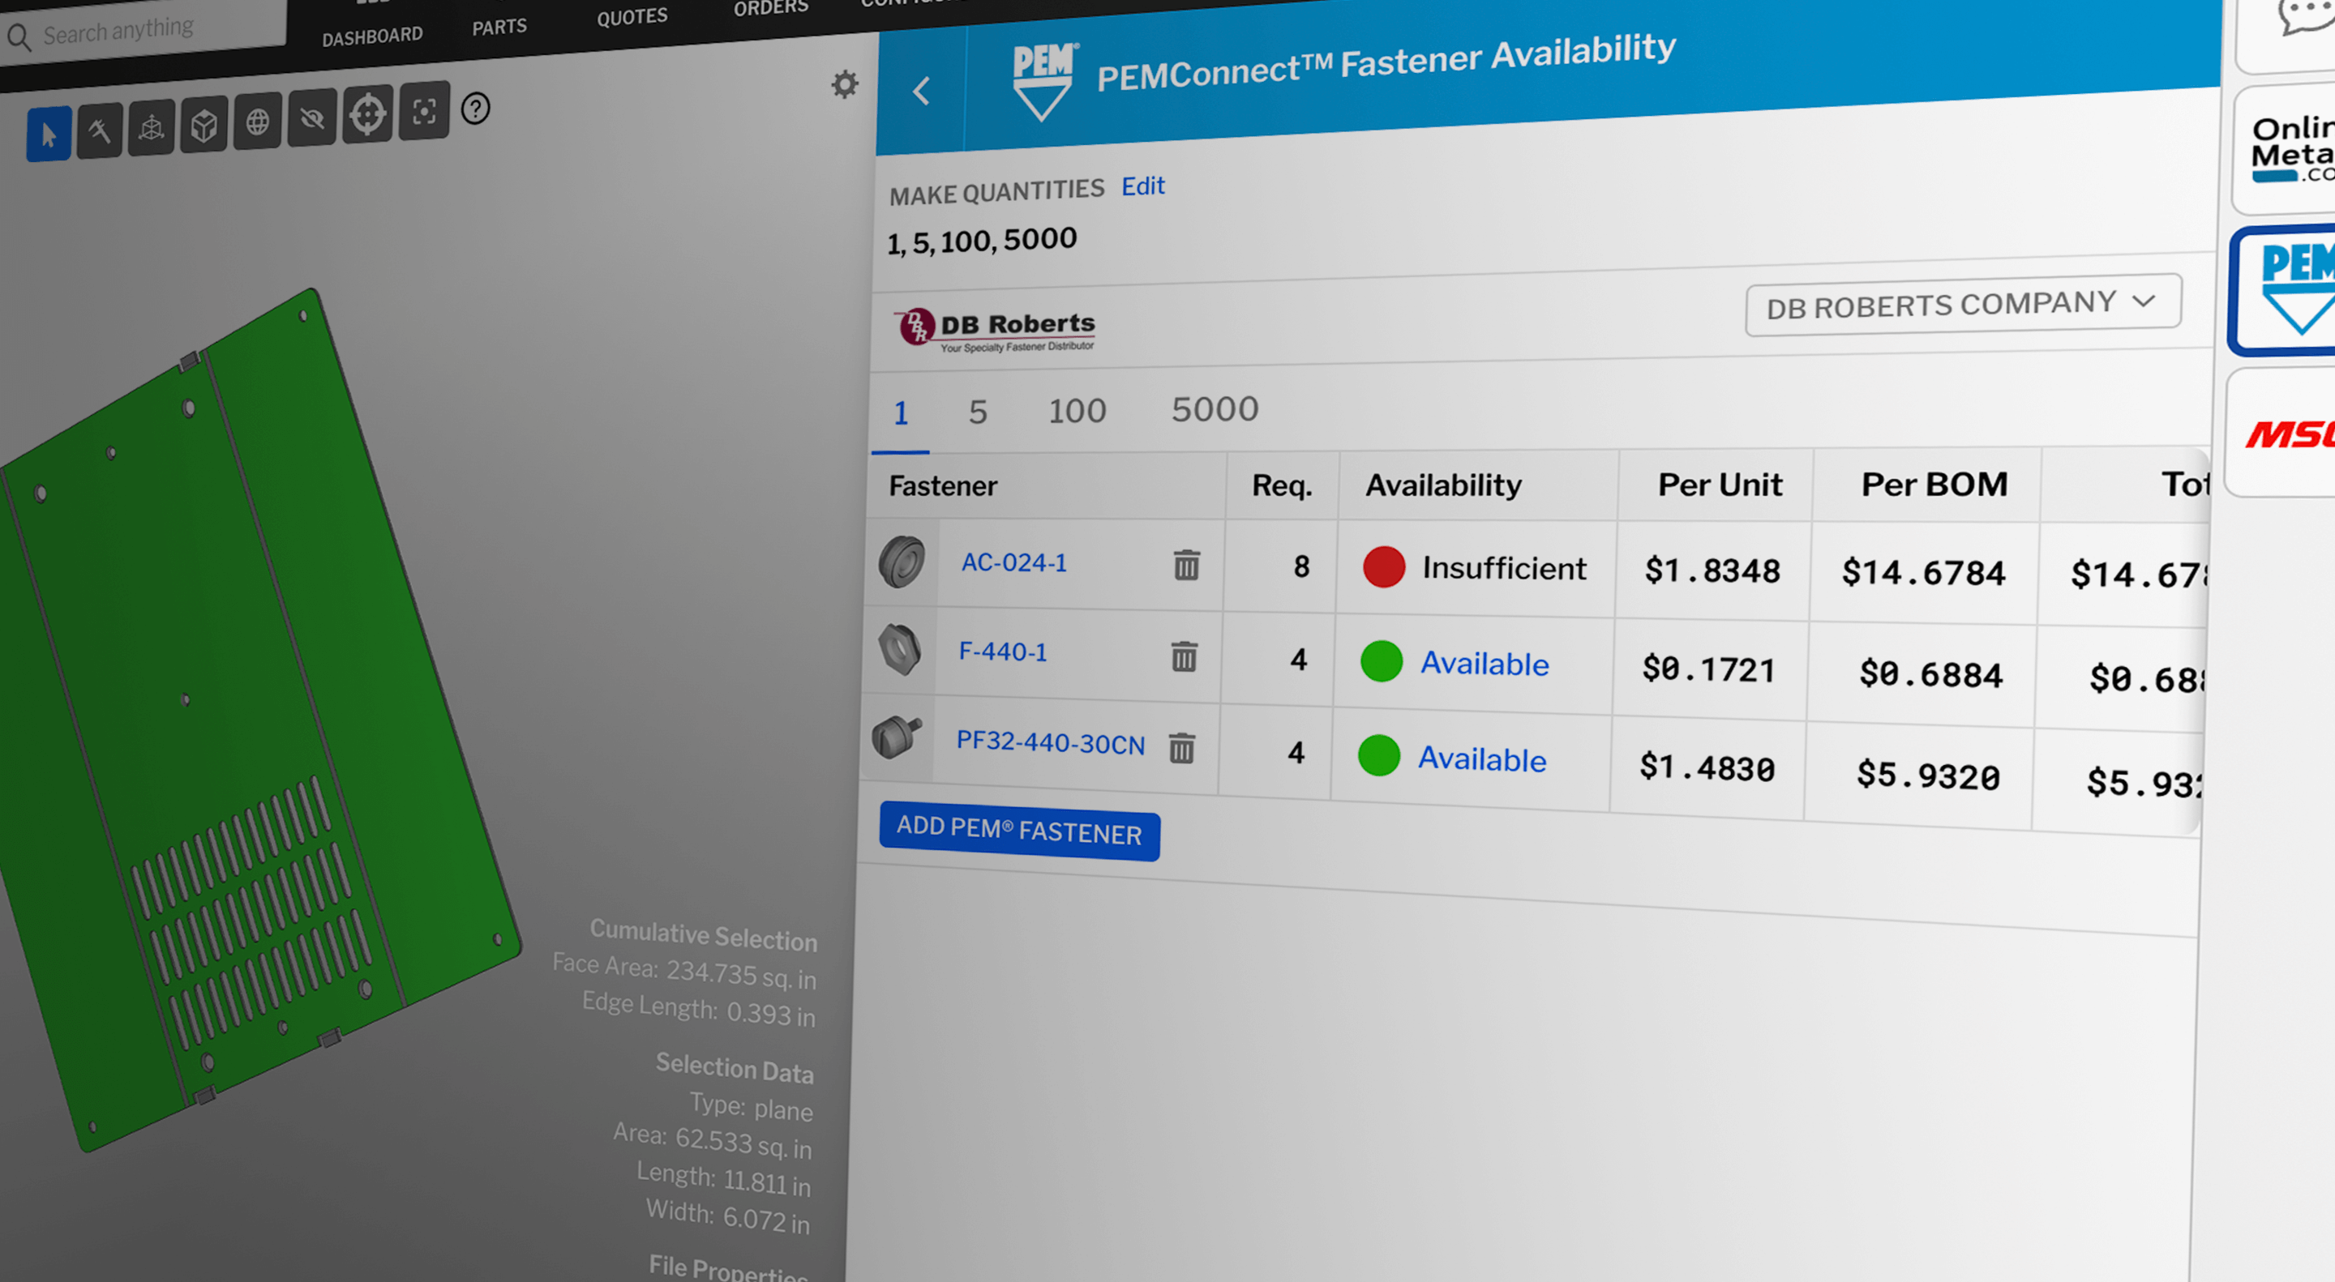Open the QUOTES menu item
This screenshot has width=2335, height=1282.
point(632,15)
